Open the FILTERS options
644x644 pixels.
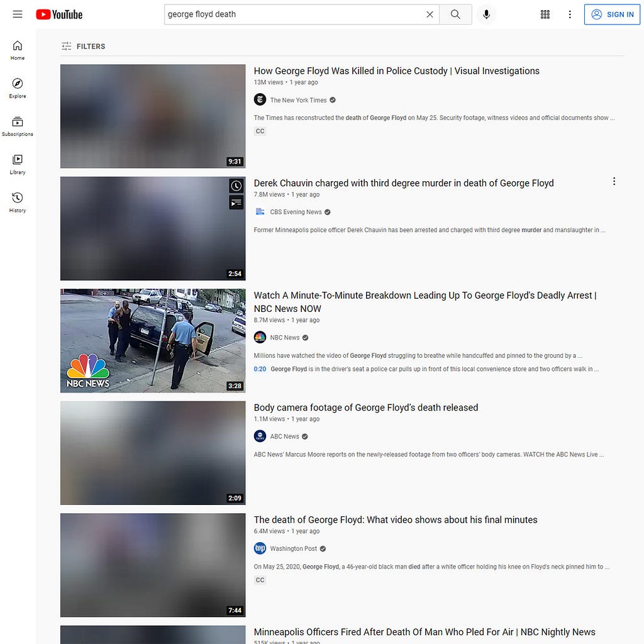click(x=84, y=47)
